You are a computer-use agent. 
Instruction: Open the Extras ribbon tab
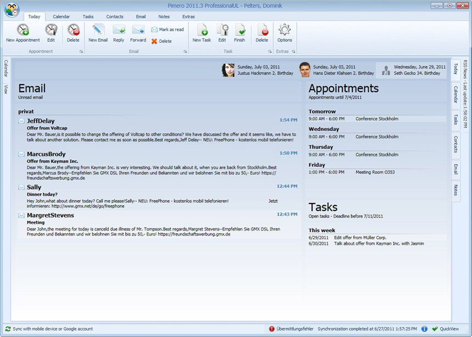[x=188, y=16]
